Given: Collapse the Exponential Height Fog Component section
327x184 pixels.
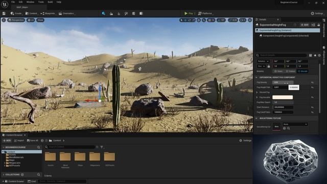Looking at the screenshot, I should click(256, 77).
